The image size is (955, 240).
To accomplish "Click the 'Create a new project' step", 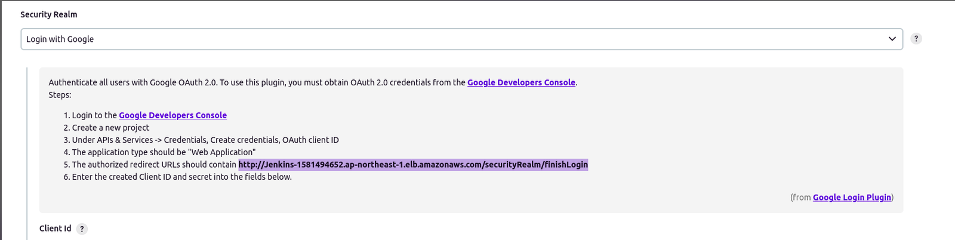I will (x=110, y=128).
